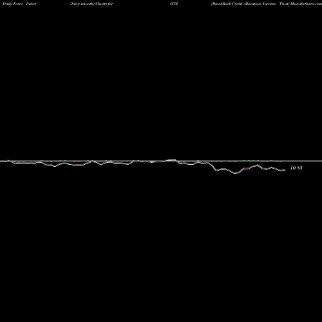The height and width of the screenshot is (322, 322).
Task: Click the 'Daily Force Index' title text
Action: coord(19,4)
